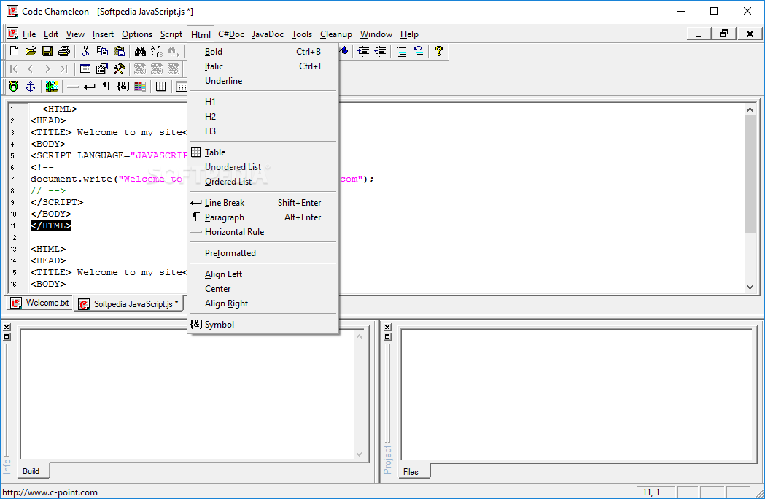Select H3 heading menu entry
The image size is (765, 499).
click(263, 131)
